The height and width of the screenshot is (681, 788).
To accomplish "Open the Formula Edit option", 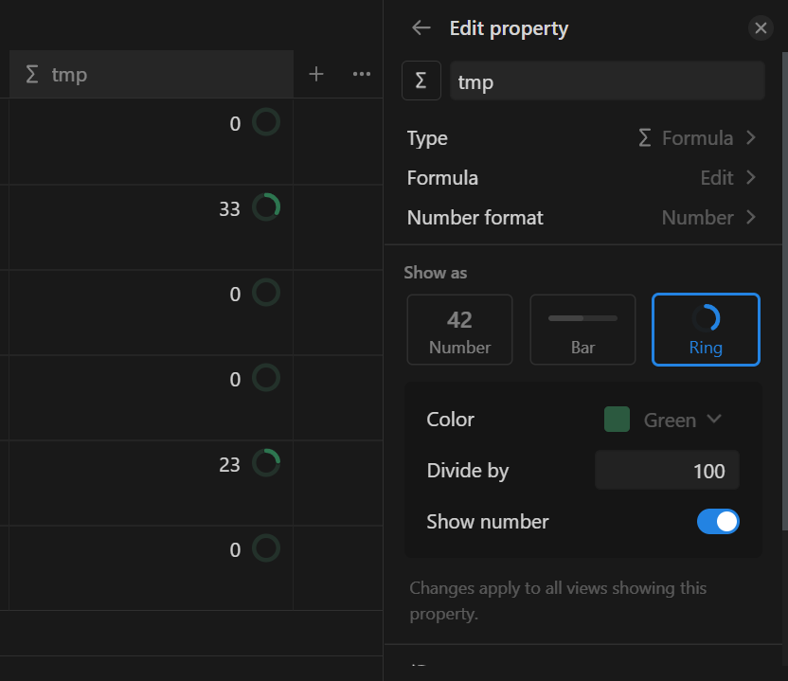I will [582, 178].
